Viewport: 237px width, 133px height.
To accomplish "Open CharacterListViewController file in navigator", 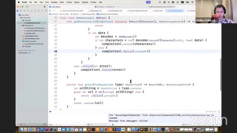I will 34,28.
